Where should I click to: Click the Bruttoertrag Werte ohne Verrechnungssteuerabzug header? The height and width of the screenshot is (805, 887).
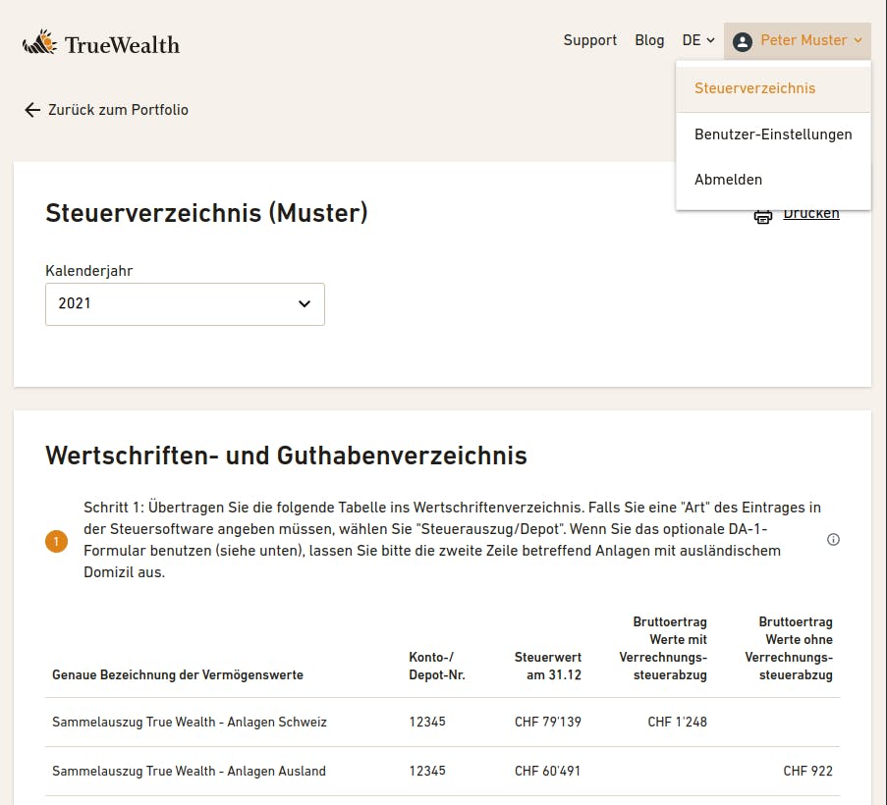point(789,648)
